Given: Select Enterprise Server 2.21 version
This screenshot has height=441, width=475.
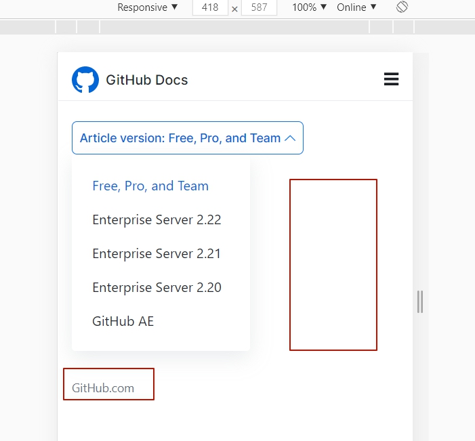Looking at the screenshot, I should click(157, 254).
